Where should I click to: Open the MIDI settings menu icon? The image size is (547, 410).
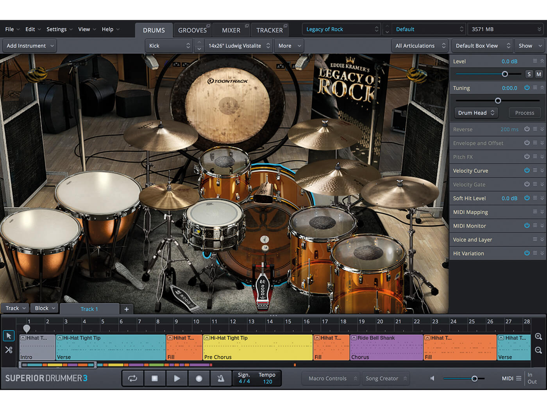point(518,378)
